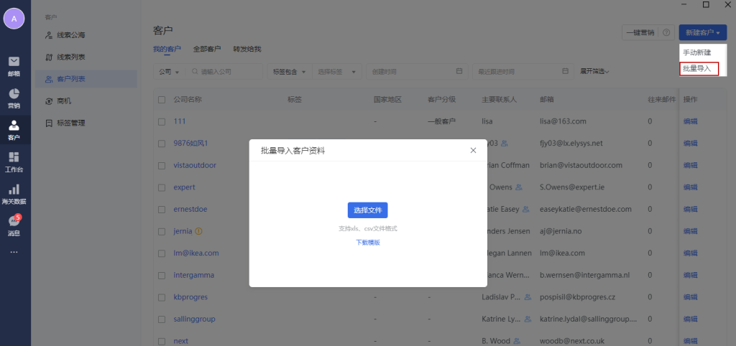This screenshot has width=736, height=346.
Task: Tick the checkbox for company 111
Action: coord(162,121)
